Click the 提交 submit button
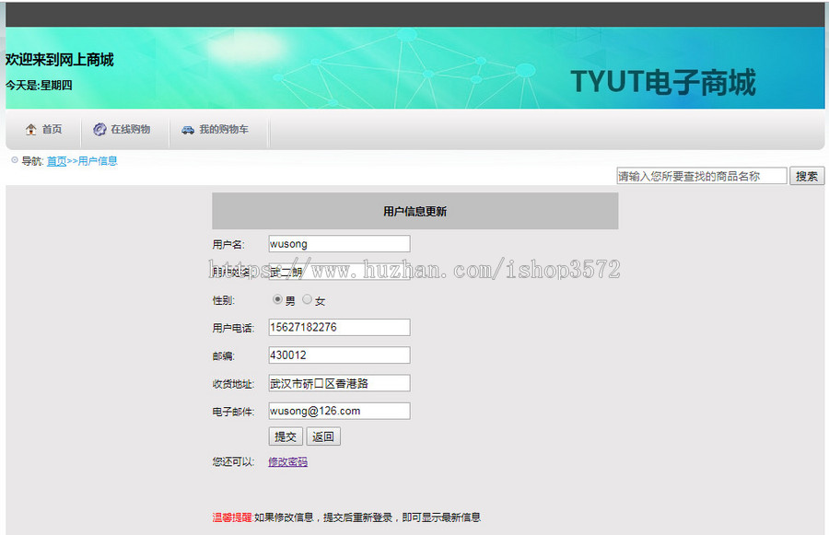The height and width of the screenshot is (535, 829). click(x=286, y=436)
